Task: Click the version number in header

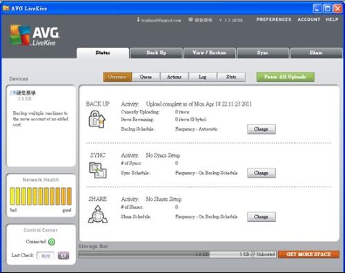Action: (x=230, y=20)
